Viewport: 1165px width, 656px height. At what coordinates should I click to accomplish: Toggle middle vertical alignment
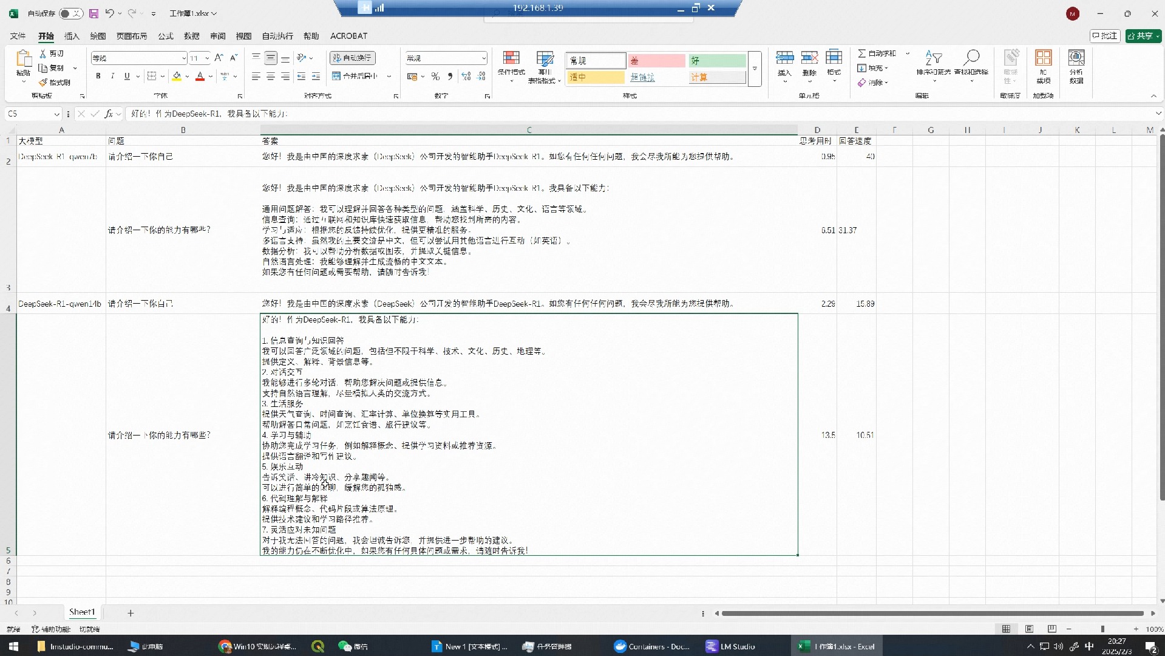pyautogui.click(x=271, y=58)
